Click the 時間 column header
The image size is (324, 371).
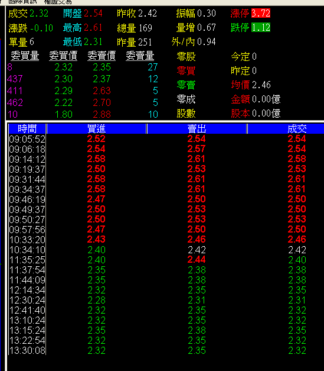[x=27, y=128]
